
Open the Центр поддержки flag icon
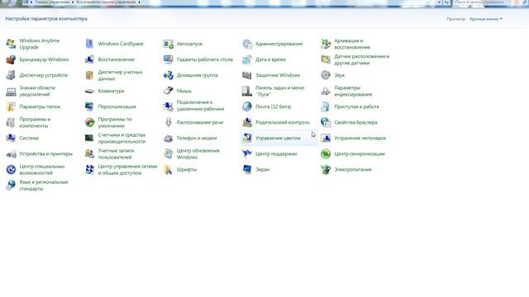[247, 154]
